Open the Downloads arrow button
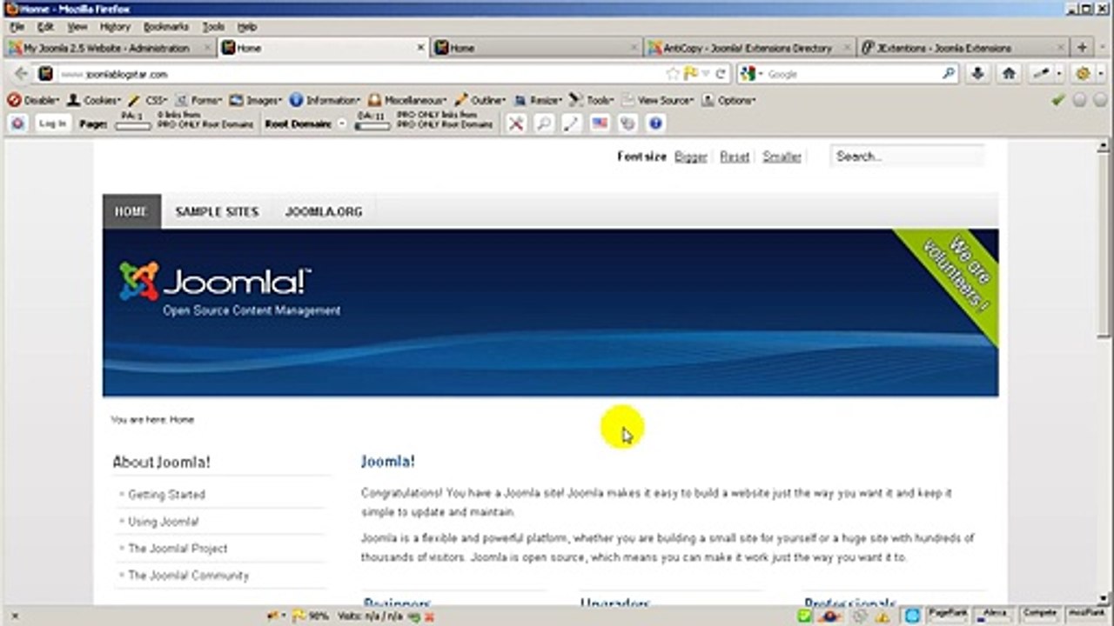Screen dimensions: 1114x626 click(x=977, y=74)
